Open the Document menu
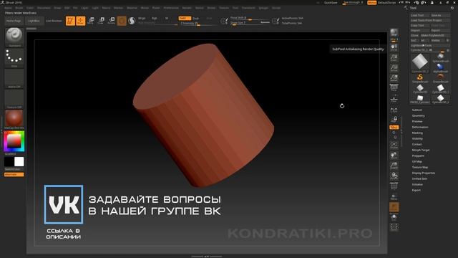 [x=44, y=8]
